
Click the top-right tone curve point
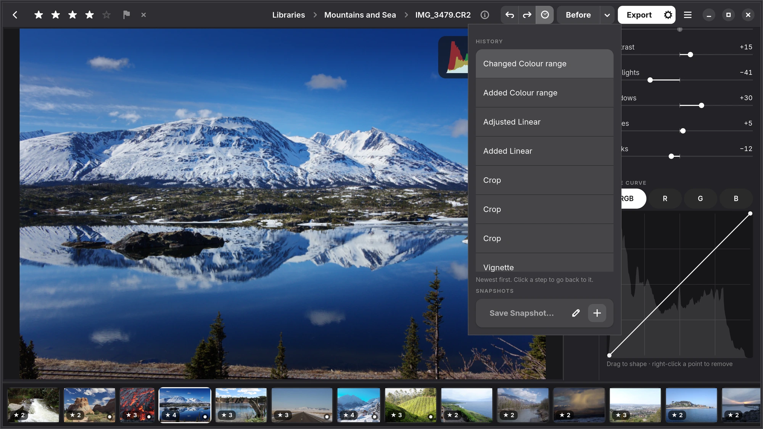(750, 214)
